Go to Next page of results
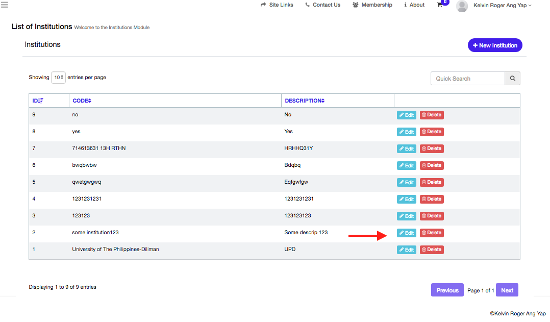Viewport: 550px width, 322px height. 507,290
